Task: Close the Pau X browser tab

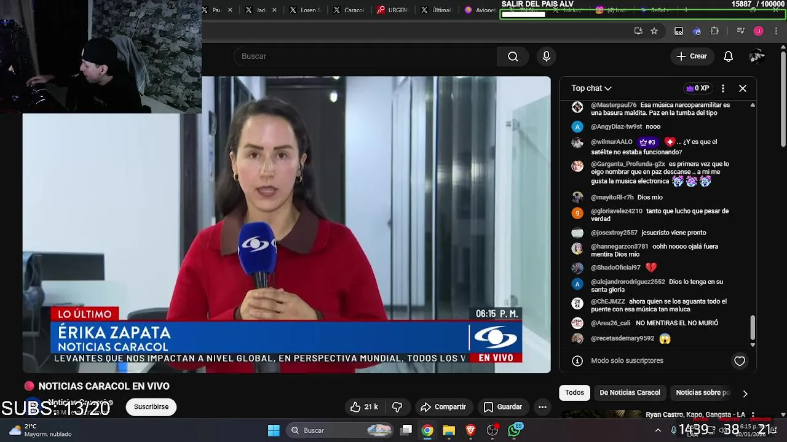Action: [231, 10]
